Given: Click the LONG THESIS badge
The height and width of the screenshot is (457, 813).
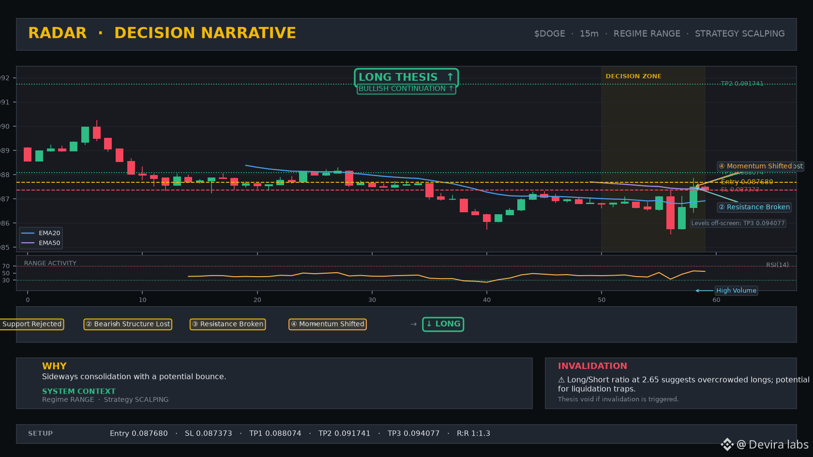Looking at the screenshot, I should (x=406, y=77).
